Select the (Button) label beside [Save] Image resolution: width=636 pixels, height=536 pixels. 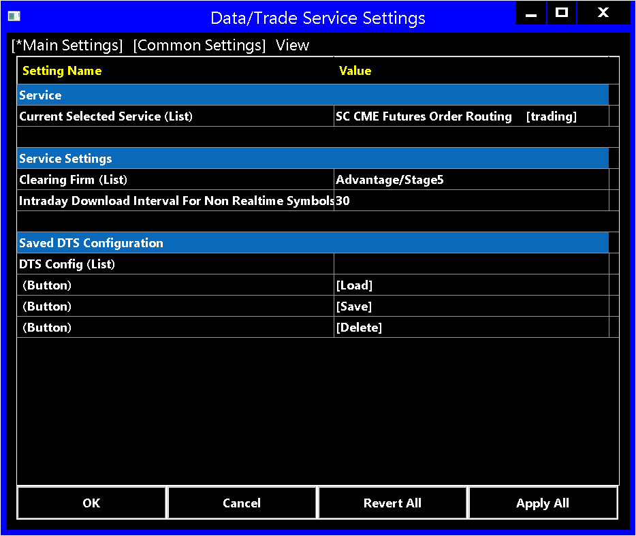tap(47, 306)
